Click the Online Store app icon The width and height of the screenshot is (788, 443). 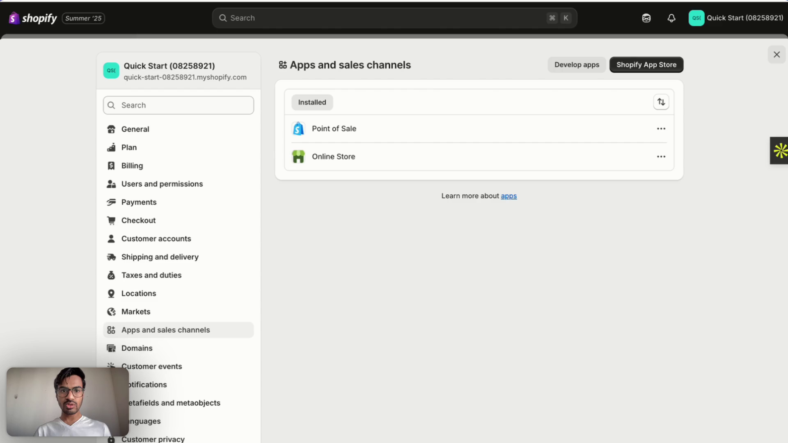(x=298, y=157)
